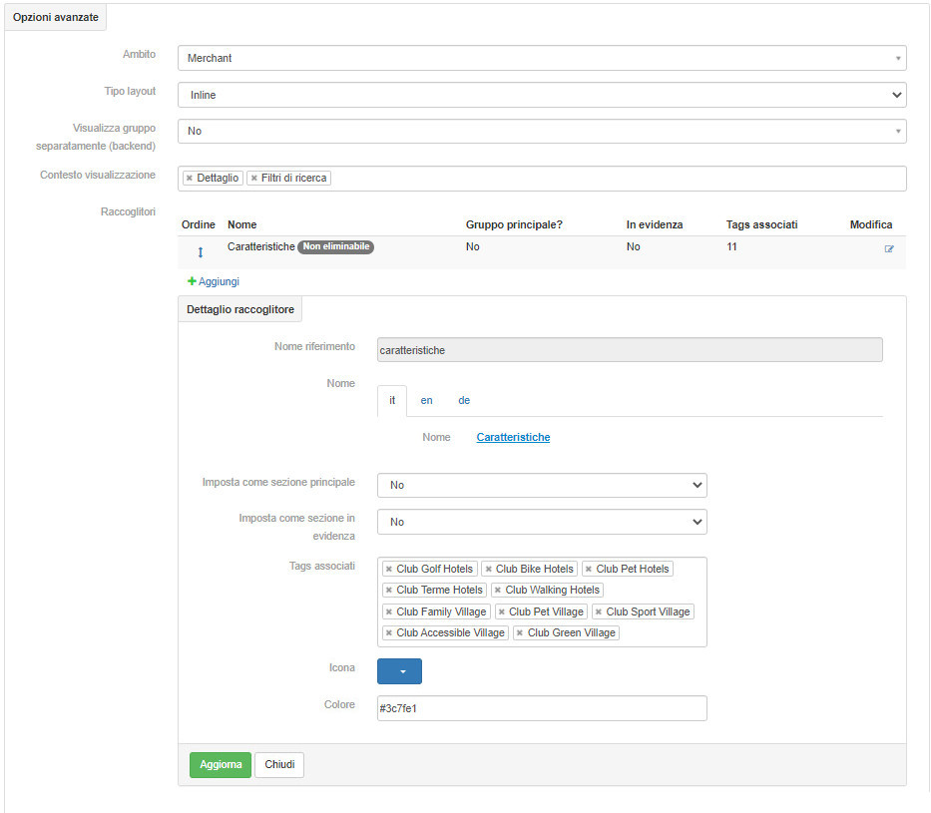The height and width of the screenshot is (813, 931).
Task: Remove the Club Sport Village tag
Action: click(x=599, y=611)
